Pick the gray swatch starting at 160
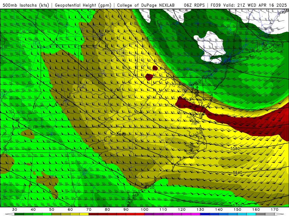The height and width of the screenshot is (216, 289). (x=260, y=215)
